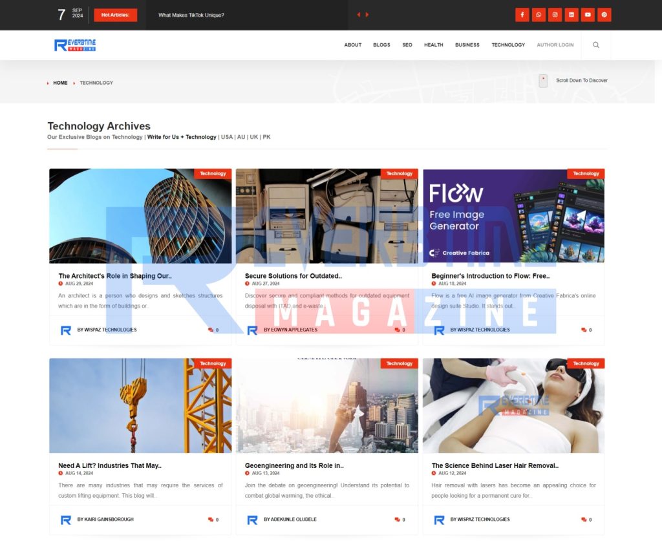
Task: Open the Blogs menu item
Action: click(381, 45)
